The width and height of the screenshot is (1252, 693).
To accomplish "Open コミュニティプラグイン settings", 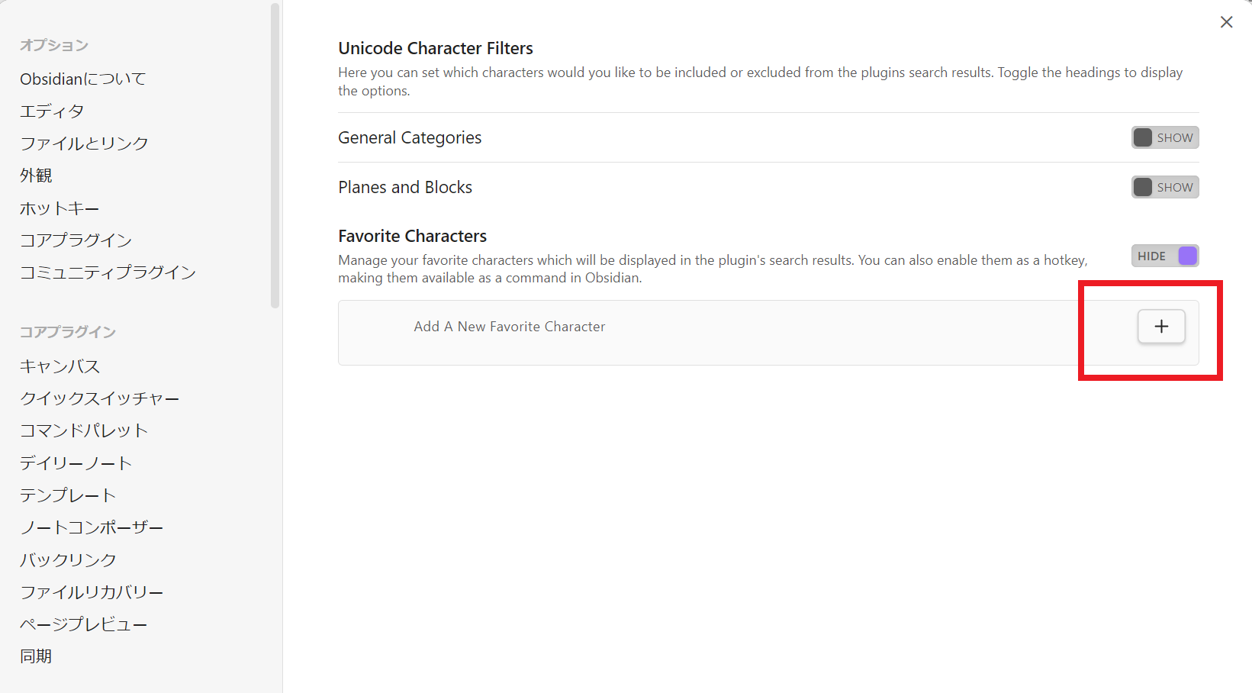I will 108,272.
